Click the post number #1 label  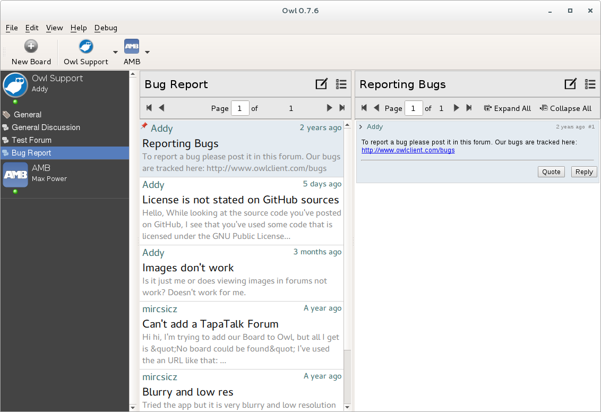pyautogui.click(x=591, y=127)
